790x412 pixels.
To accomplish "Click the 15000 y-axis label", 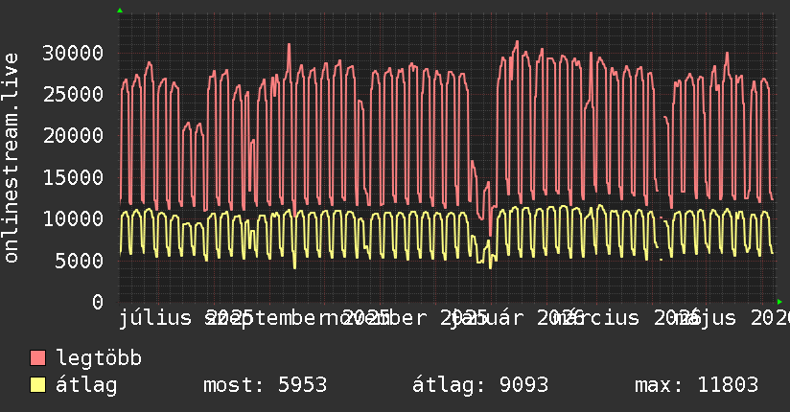I will click(x=73, y=177).
